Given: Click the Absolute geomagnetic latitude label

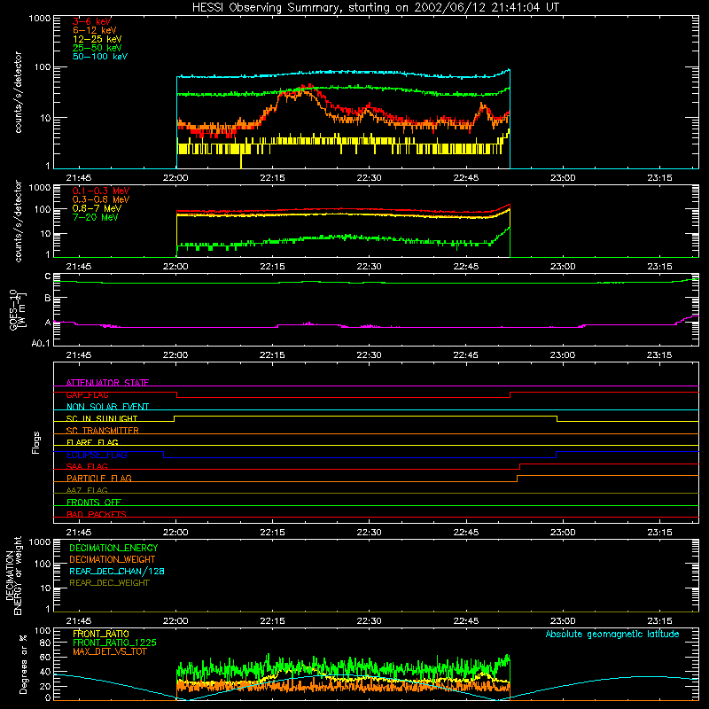Looking at the screenshot, I should pos(612,634).
